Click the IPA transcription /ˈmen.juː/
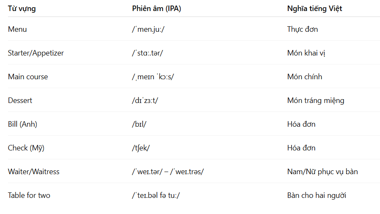Screen dimensions: 380x214 coord(148,29)
